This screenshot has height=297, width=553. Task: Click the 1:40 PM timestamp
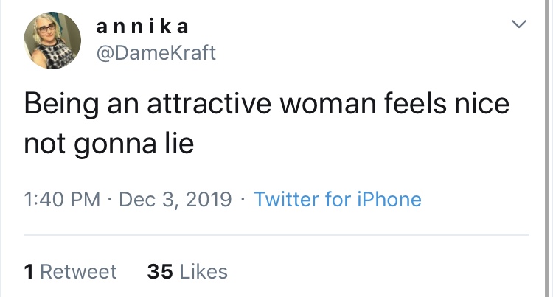[x=62, y=199]
